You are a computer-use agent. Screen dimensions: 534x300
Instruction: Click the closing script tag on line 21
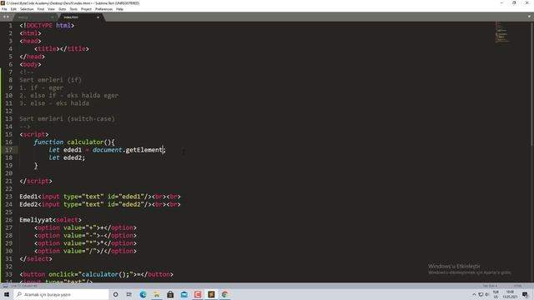pyautogui.click(x=36, y=181)
